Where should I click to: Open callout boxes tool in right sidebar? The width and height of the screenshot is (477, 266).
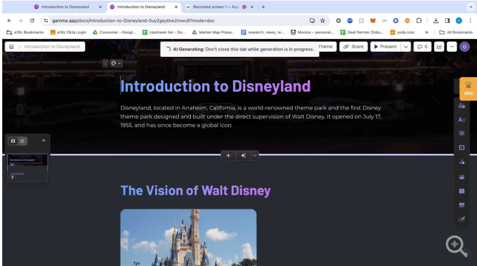point(461,133)
